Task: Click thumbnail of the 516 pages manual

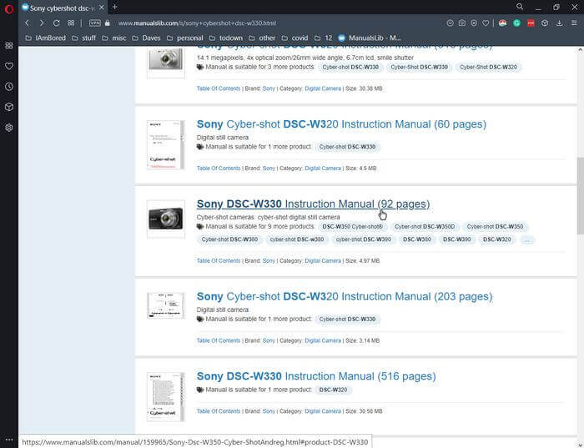Action: (x=166, y=397)
